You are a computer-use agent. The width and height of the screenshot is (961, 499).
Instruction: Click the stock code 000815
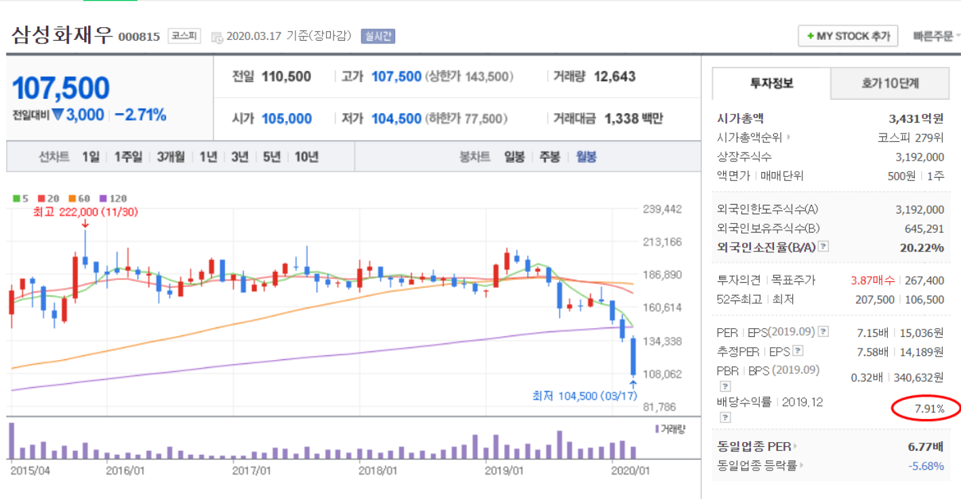click(139, 37)
